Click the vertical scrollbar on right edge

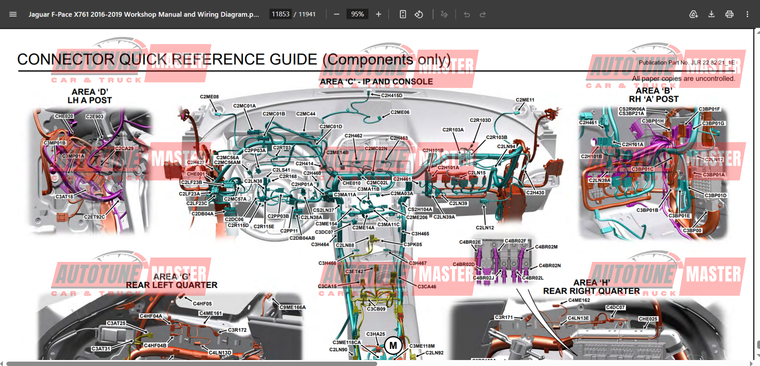coord(758,344)
